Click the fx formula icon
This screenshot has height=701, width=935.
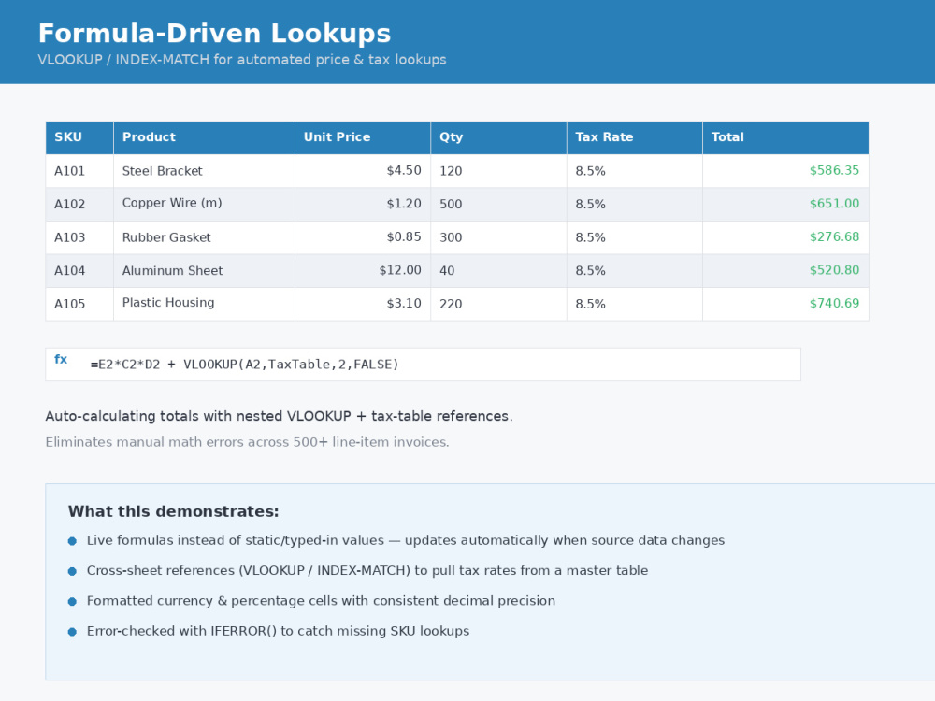pos(61,360)
